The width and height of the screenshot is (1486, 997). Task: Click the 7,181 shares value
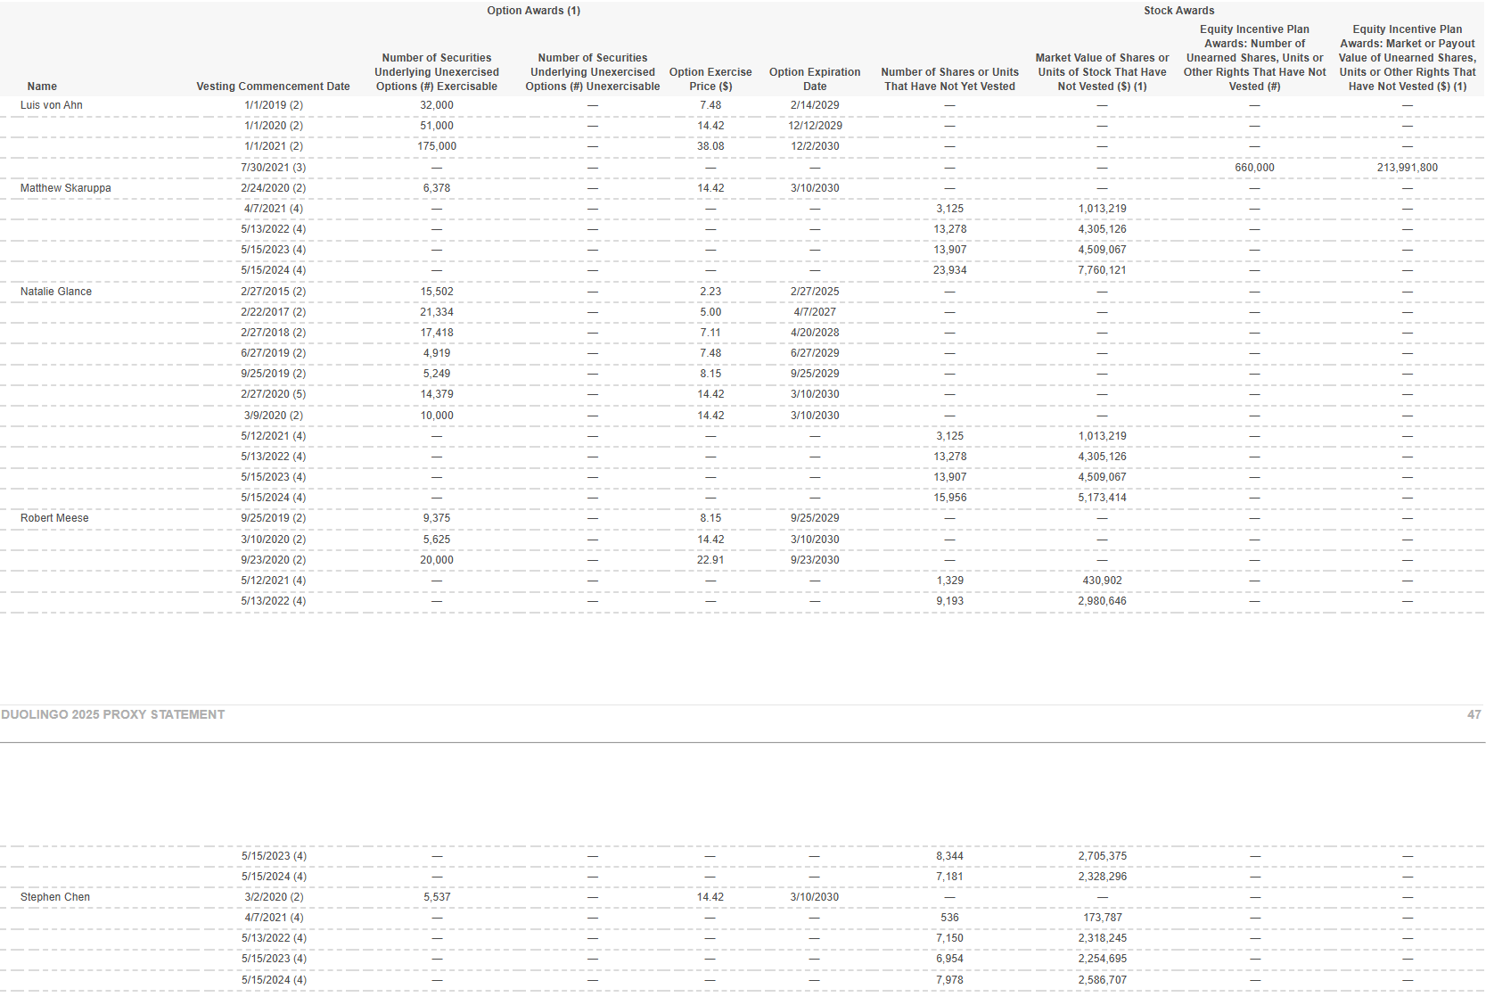point(949,877)
